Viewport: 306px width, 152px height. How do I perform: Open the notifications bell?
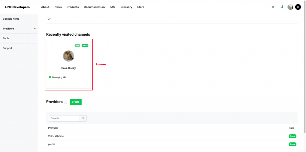(x=282, y=7)
